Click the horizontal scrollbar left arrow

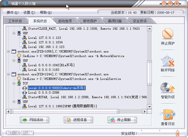[8, 112]
